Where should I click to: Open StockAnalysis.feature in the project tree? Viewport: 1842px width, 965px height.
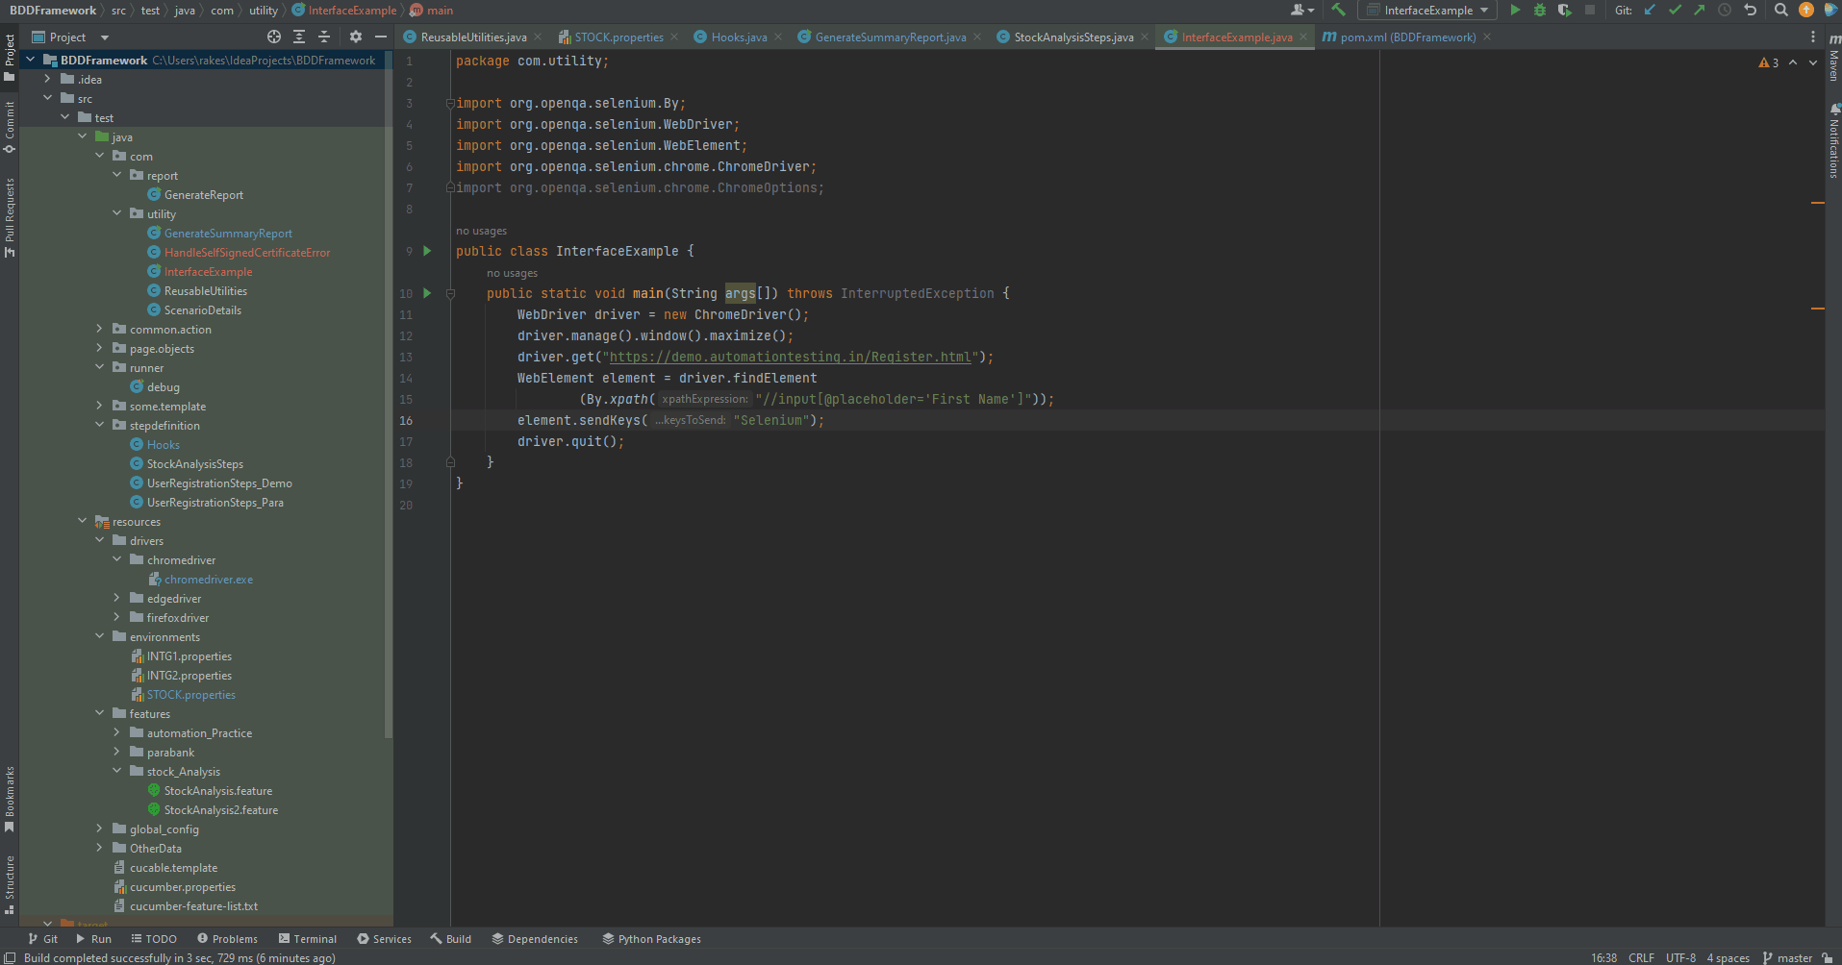(x=217, y=791)
